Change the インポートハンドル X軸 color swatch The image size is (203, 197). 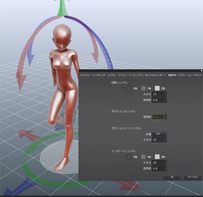coord(129,157)
